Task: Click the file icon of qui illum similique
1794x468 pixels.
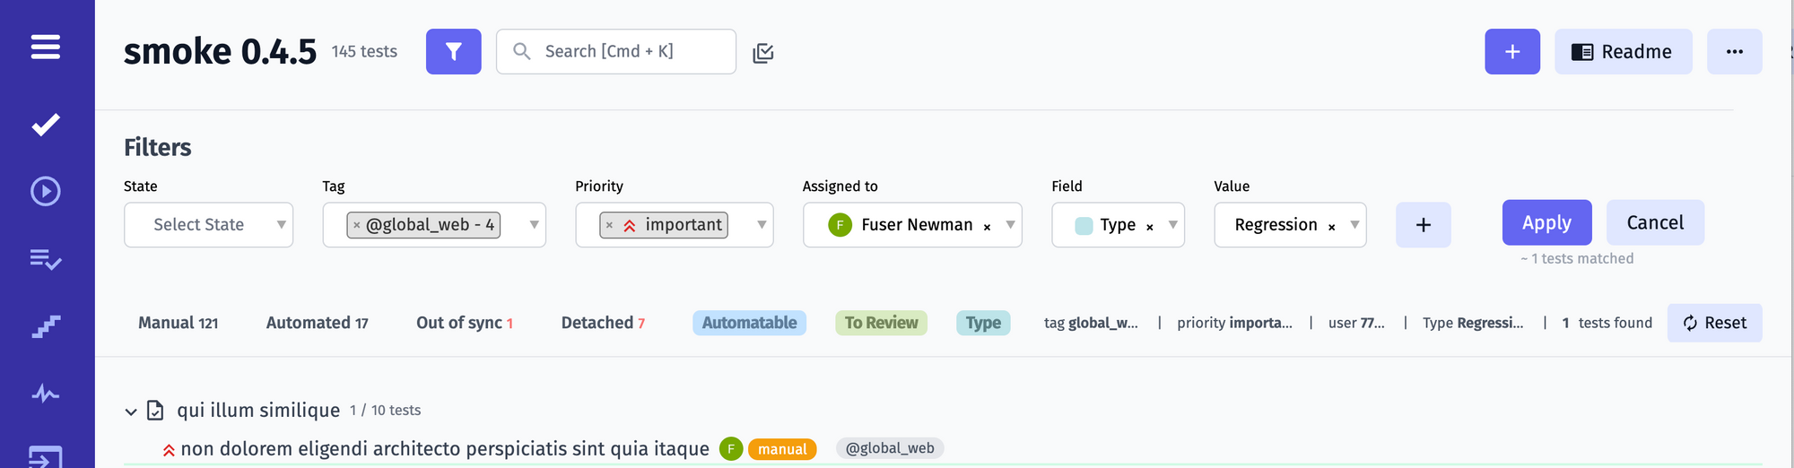Action: (x=155, y=410)
